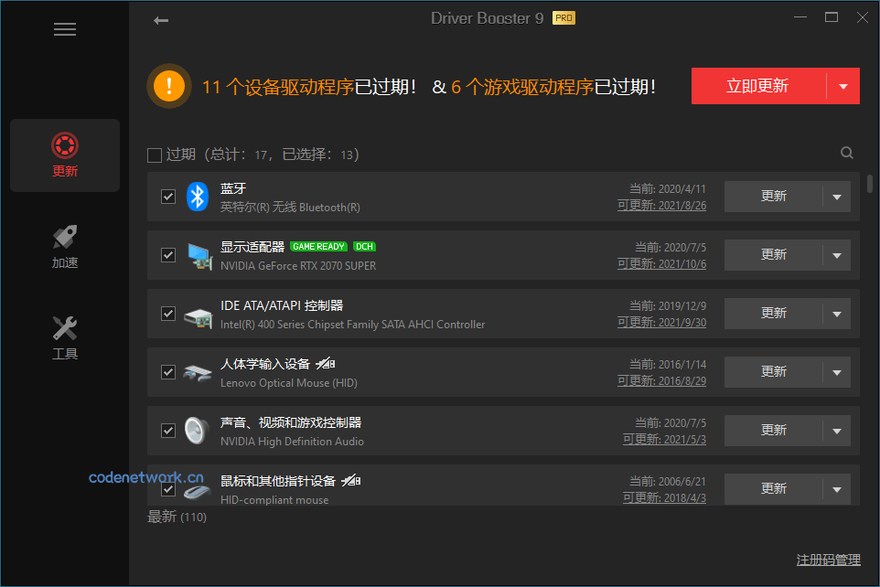The image size is (880, 587).
Task: Expand the 最新 (110) section
Action: [173, 516]
